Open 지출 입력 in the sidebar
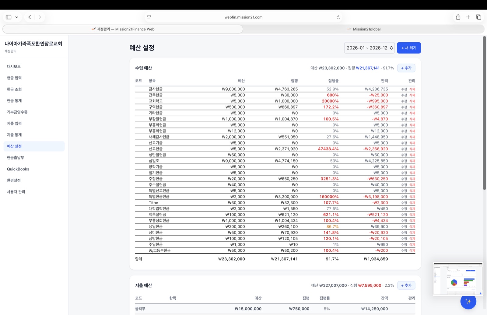 click(34, 123)
